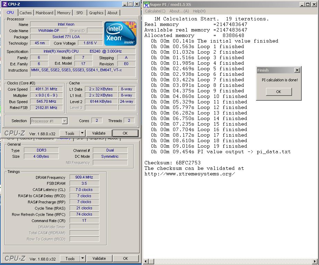Go to the Graphics tab
319x265 pixels.
pos(96,13)
